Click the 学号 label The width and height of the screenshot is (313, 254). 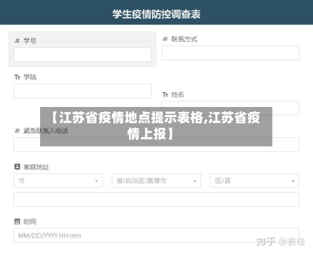coord(30,41)
